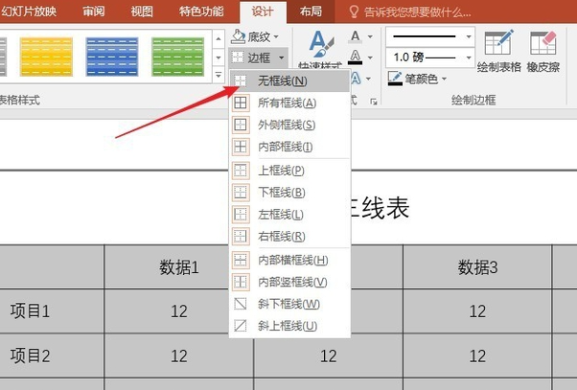Image resolution: width=577 pixels, height=390 pixels.
Task: Expand the Pen Color dropdown arrow
Action: tap(444, 79)
